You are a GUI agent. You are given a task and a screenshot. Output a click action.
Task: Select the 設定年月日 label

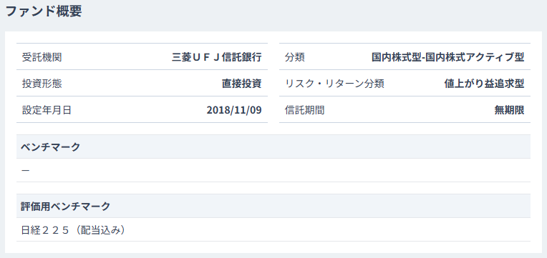point(47,110)
